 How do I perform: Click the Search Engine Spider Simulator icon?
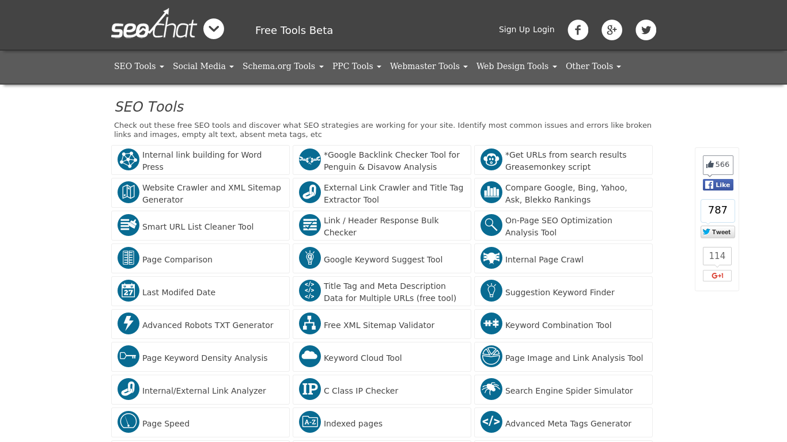point(491,389)
